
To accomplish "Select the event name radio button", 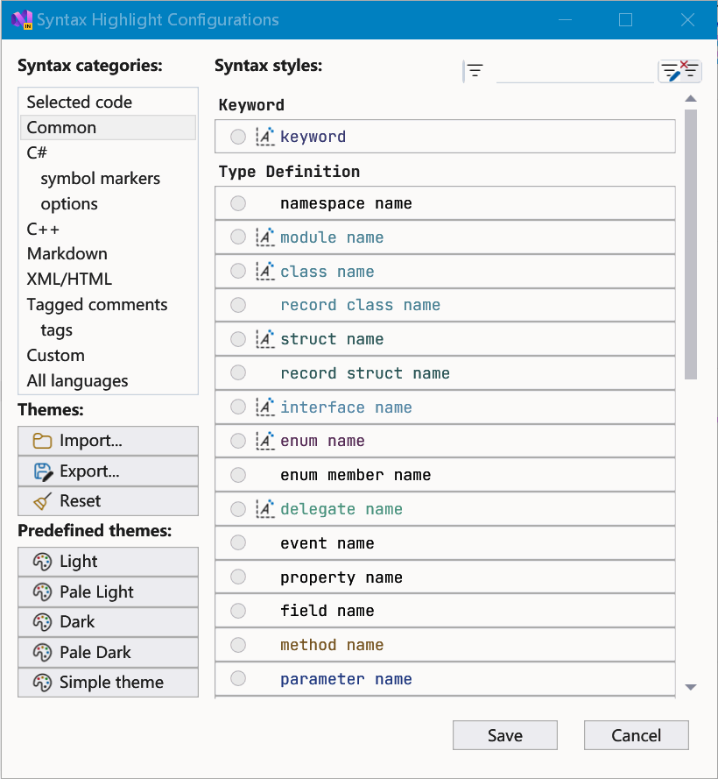I will point(238,542).
